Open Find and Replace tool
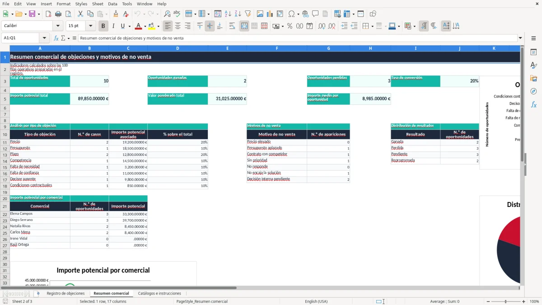 (167, 14)
